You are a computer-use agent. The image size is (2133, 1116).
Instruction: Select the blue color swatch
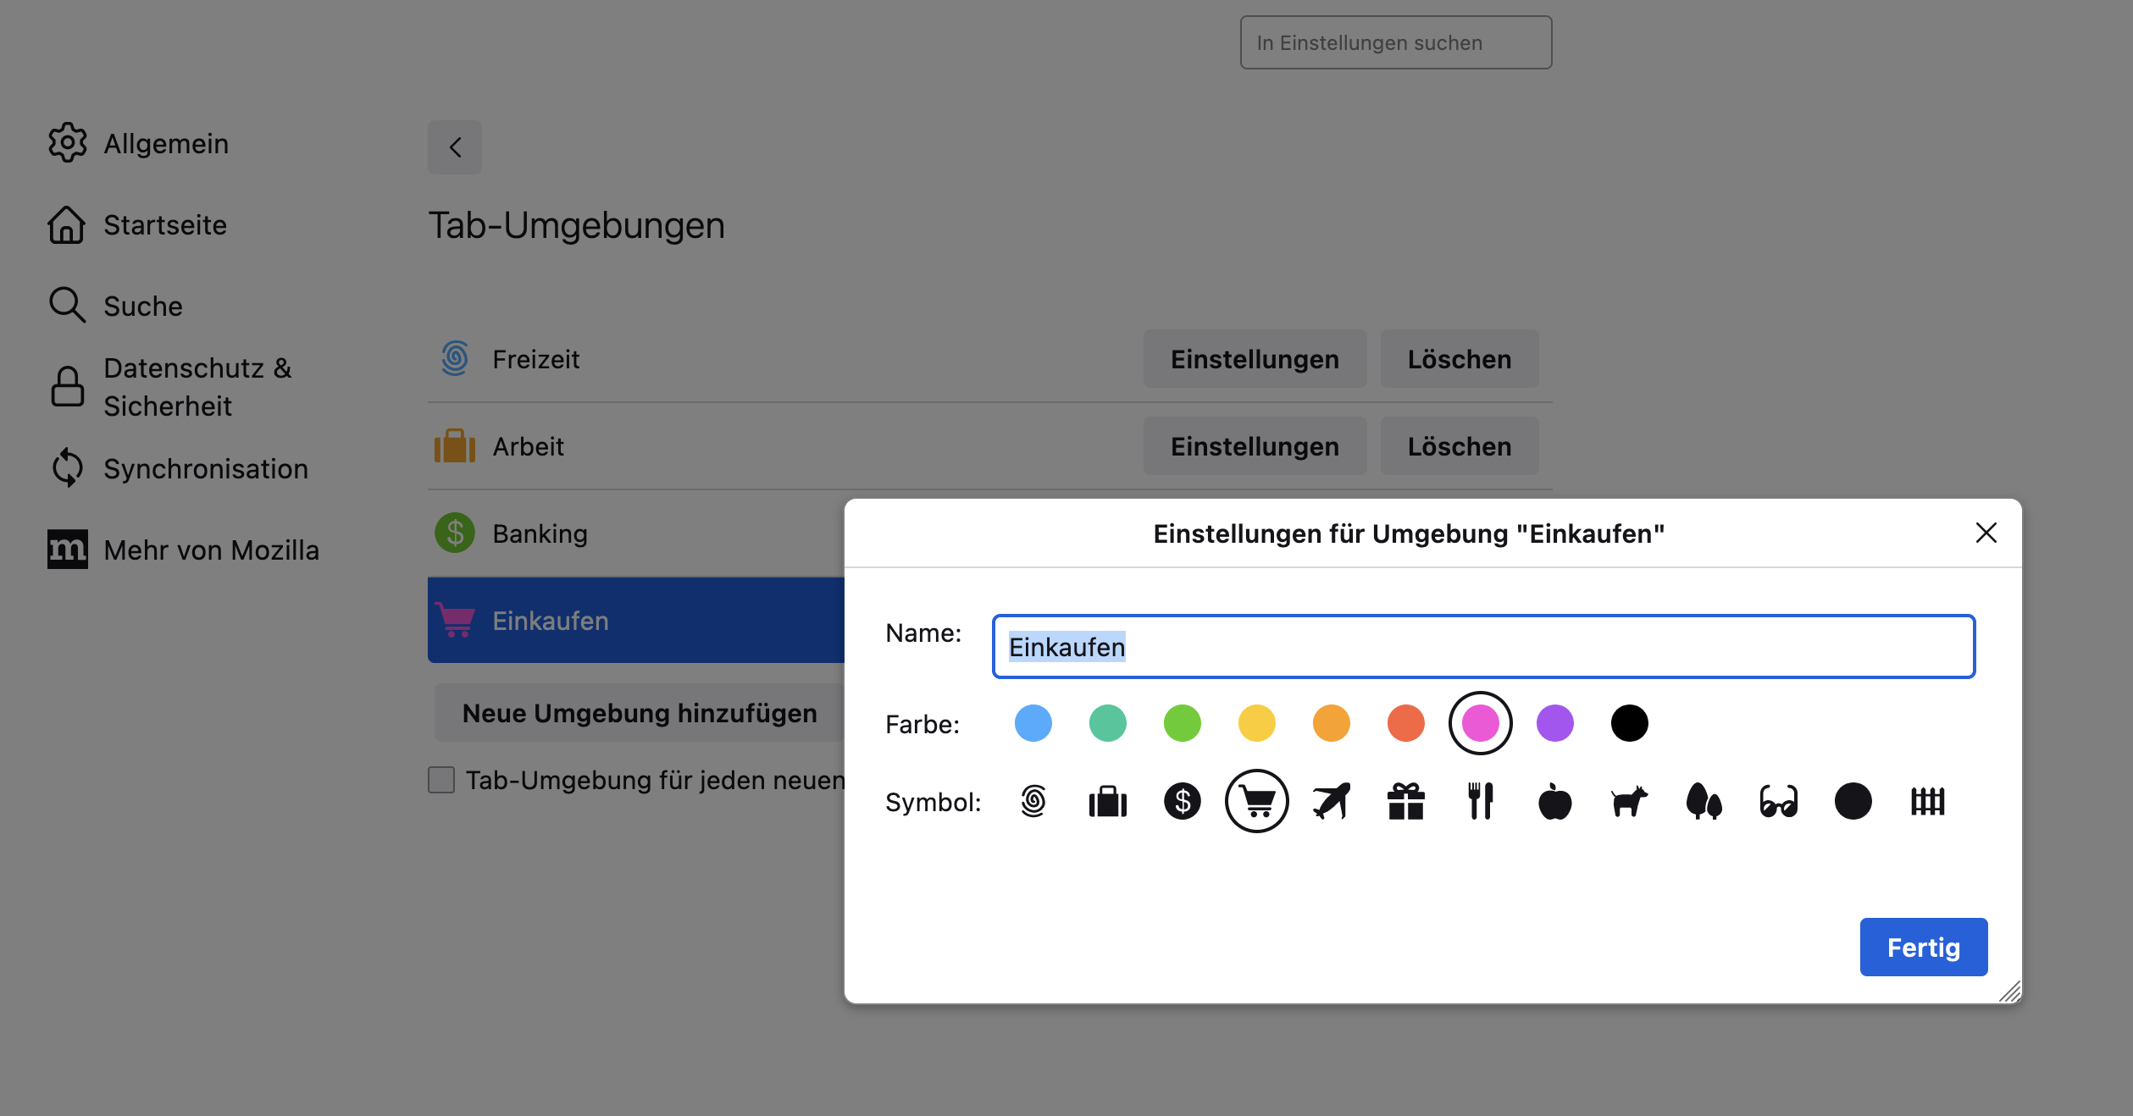pyautogui.click(x=1033, y=723)
